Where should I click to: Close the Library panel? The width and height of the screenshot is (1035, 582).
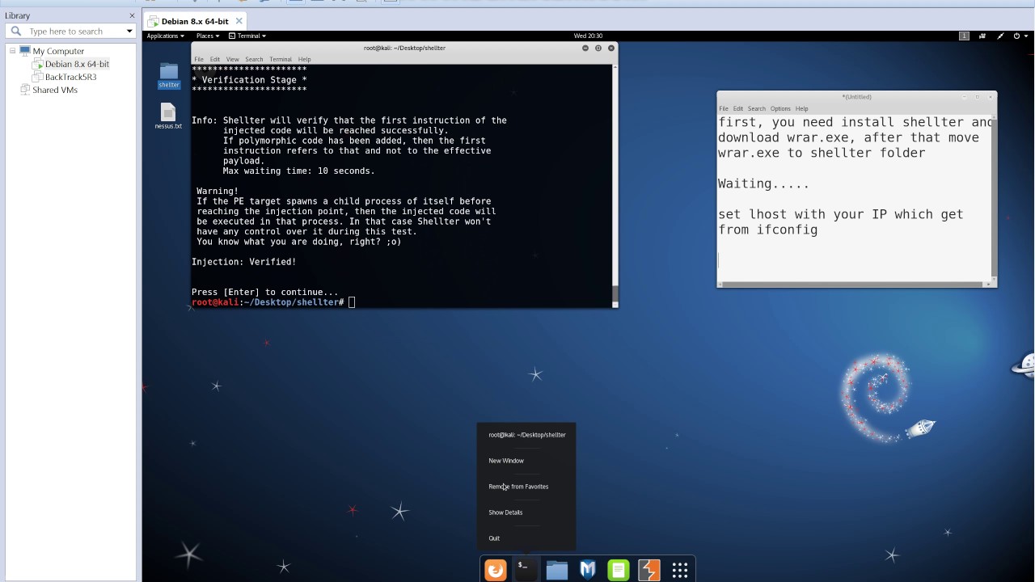132,15
